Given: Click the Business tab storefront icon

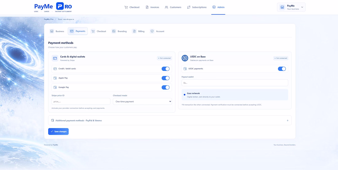Looking at the screenshot, I should click(x=52, y=31).
